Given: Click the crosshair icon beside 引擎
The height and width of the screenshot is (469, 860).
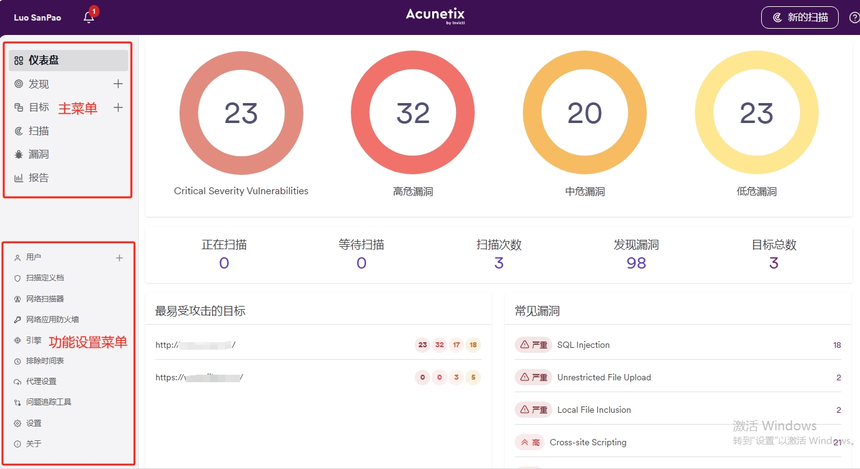Looking at the screenshot, I should pos(18,340).
